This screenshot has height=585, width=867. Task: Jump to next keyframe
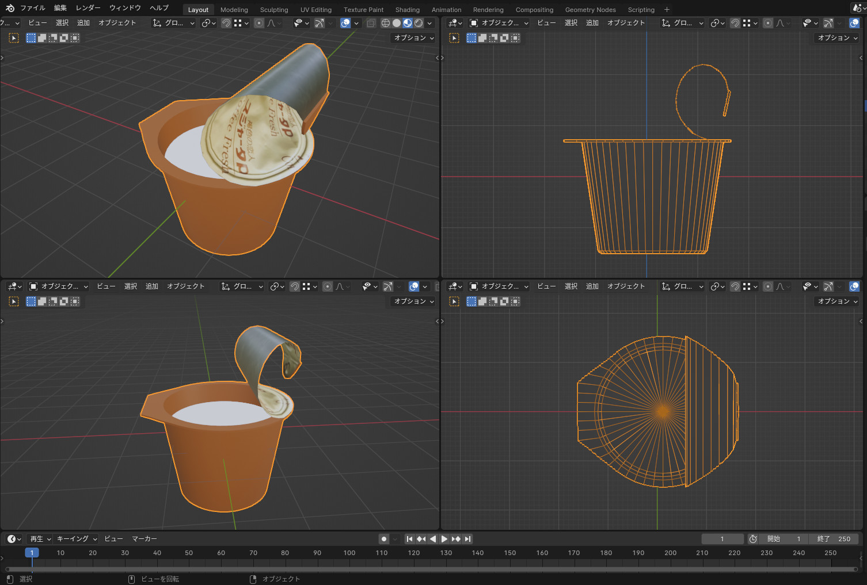click(456, 539)
